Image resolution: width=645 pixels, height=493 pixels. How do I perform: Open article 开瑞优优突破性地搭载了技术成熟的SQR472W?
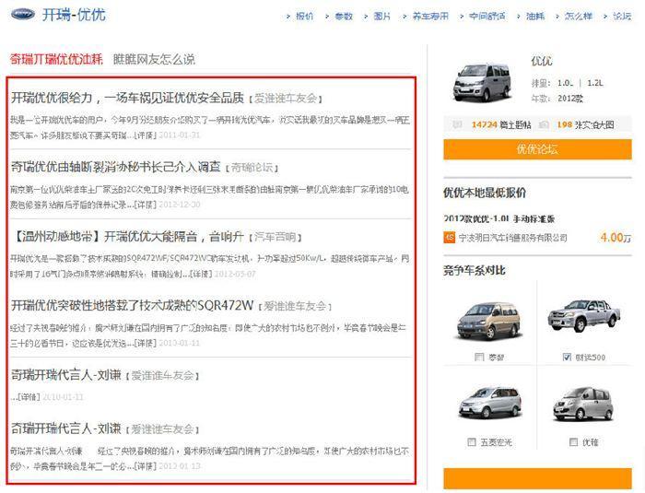coord(132,306)
